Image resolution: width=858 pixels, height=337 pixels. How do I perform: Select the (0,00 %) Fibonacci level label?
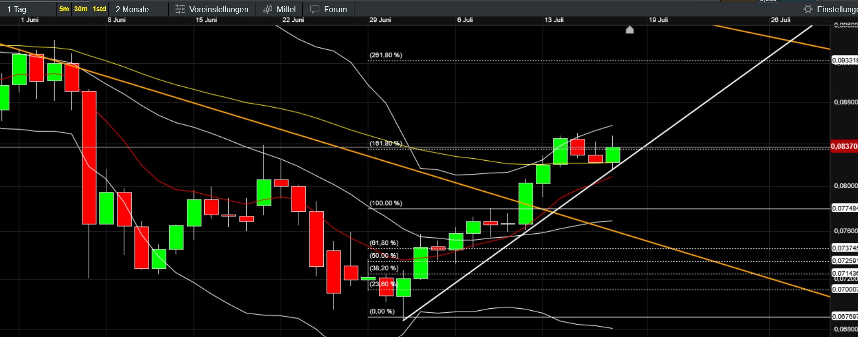pos(382,311)
